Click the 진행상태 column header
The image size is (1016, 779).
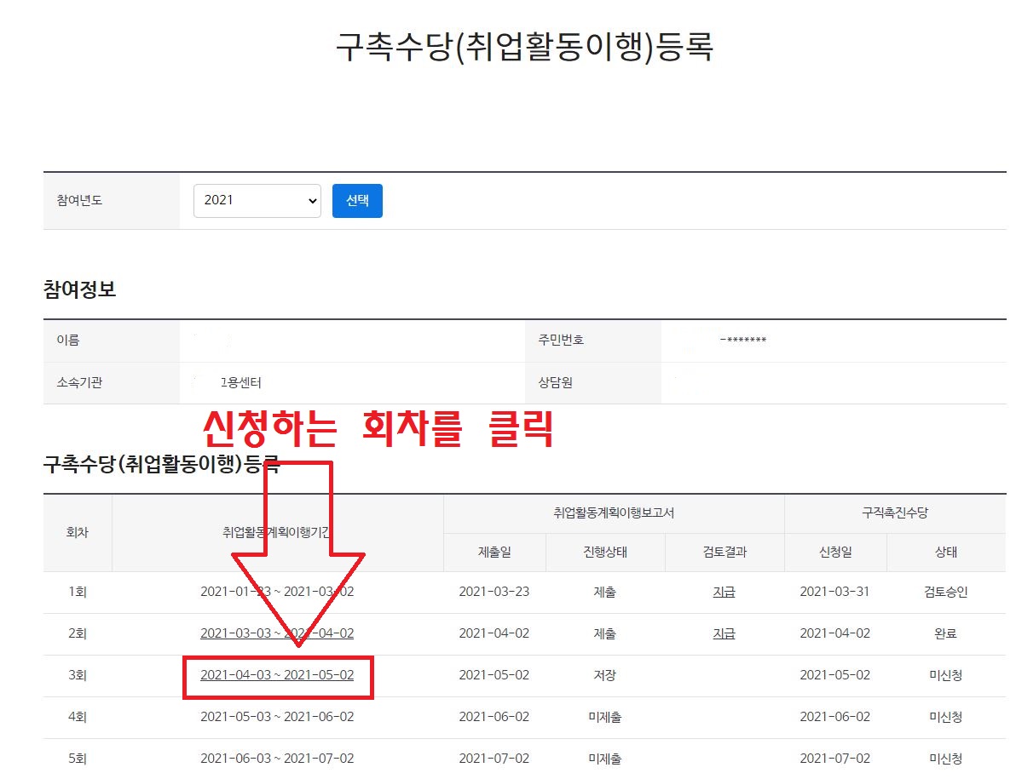tap(604, 552)
